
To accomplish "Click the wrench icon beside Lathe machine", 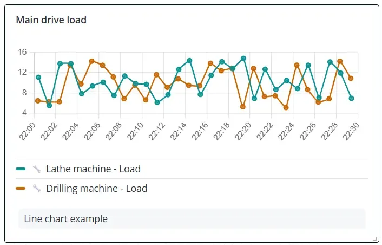I will 37,169.
